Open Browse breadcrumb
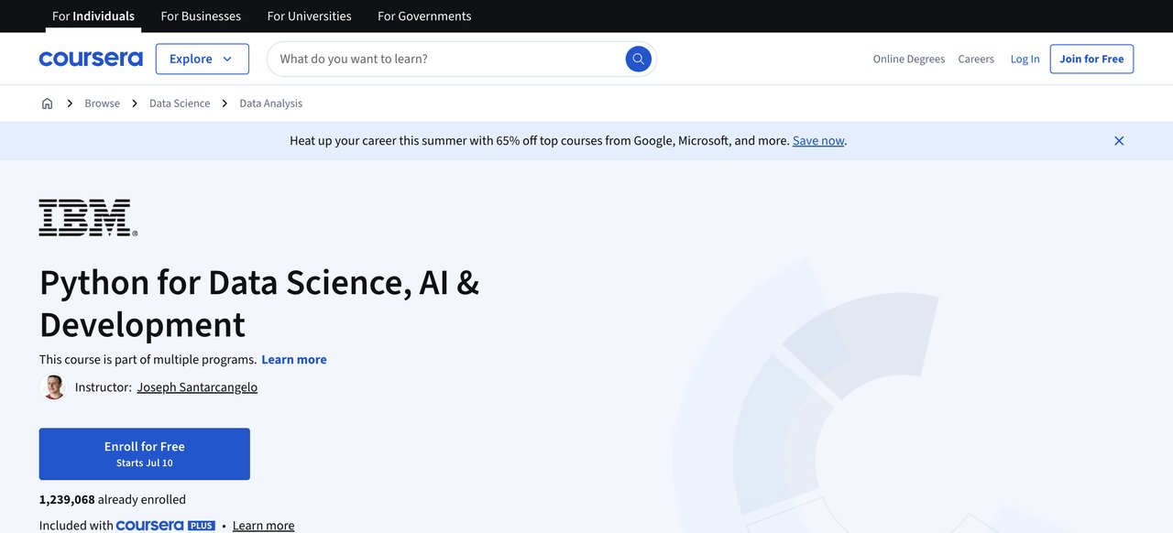The height and width of the screenshot is (533, 1173). [103, 103]
